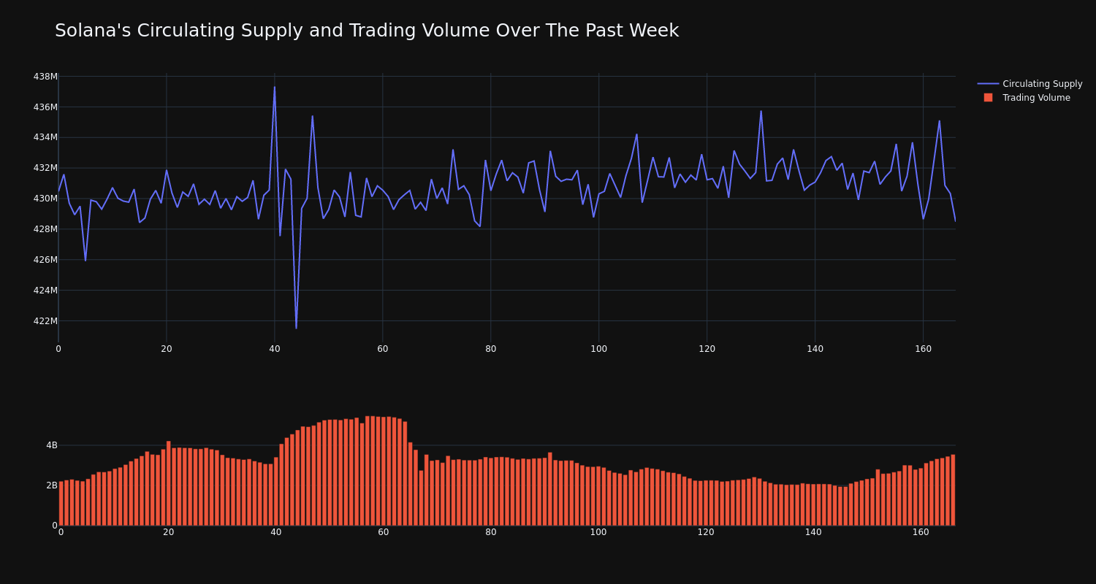Click x-axis tick 20 under volume chart
1096x584 pixels.
pos(169,532)
